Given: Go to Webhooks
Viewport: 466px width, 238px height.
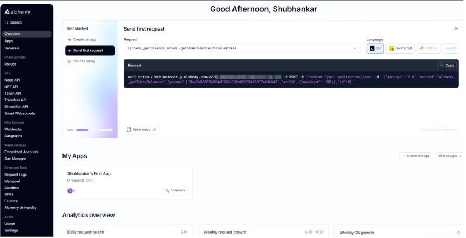Looking at the screenshot, I should click(x=13, y=129).
